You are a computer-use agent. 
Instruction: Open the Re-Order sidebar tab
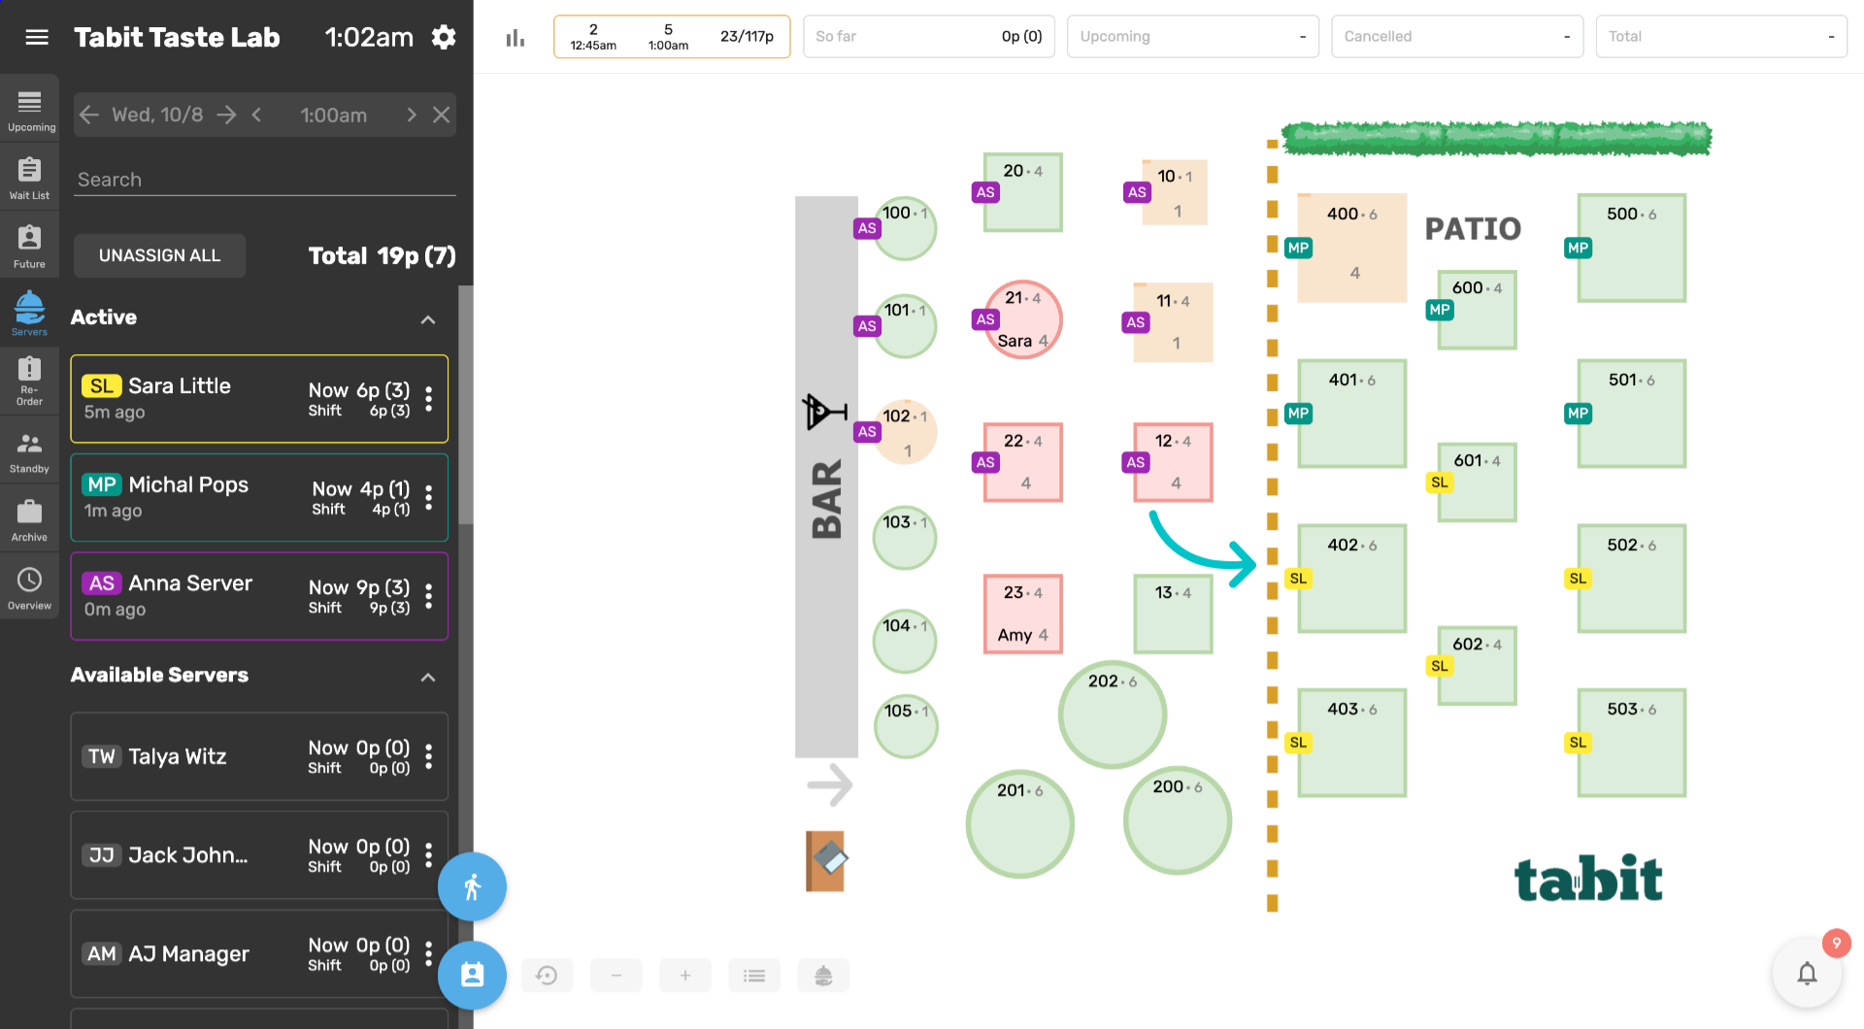tap(30, 382)
